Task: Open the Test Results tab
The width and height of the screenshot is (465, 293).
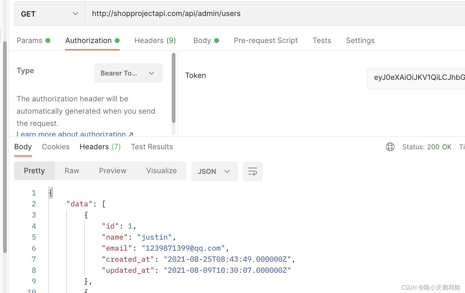Action: click(152, 147)
